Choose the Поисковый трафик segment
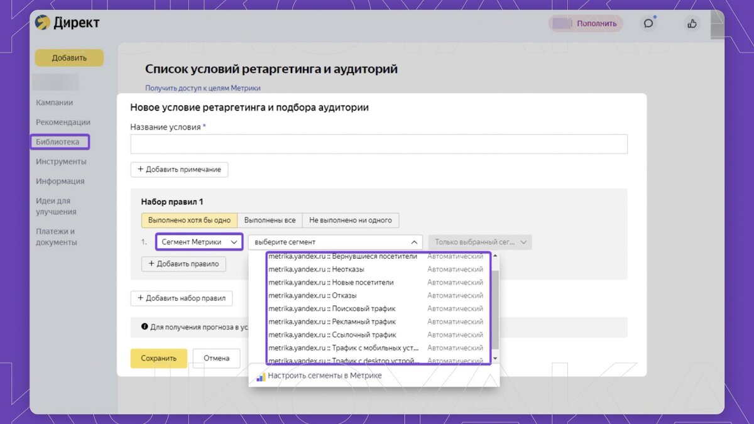This screenshot has height=424, width=754. [x=377, y=308]
